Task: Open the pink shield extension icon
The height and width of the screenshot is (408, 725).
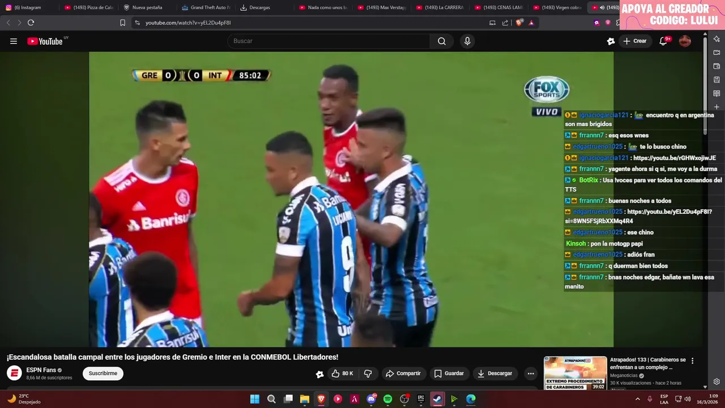Action: 608,23
